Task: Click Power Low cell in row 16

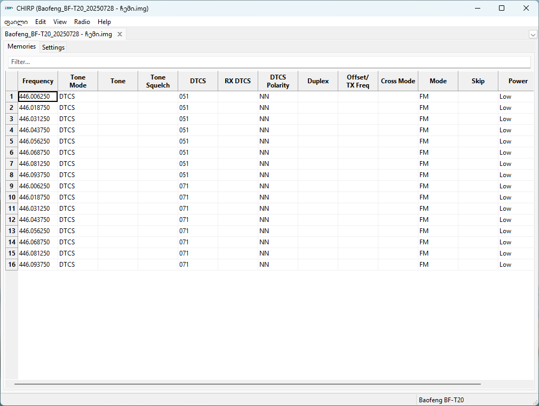Action: [516, 265]
